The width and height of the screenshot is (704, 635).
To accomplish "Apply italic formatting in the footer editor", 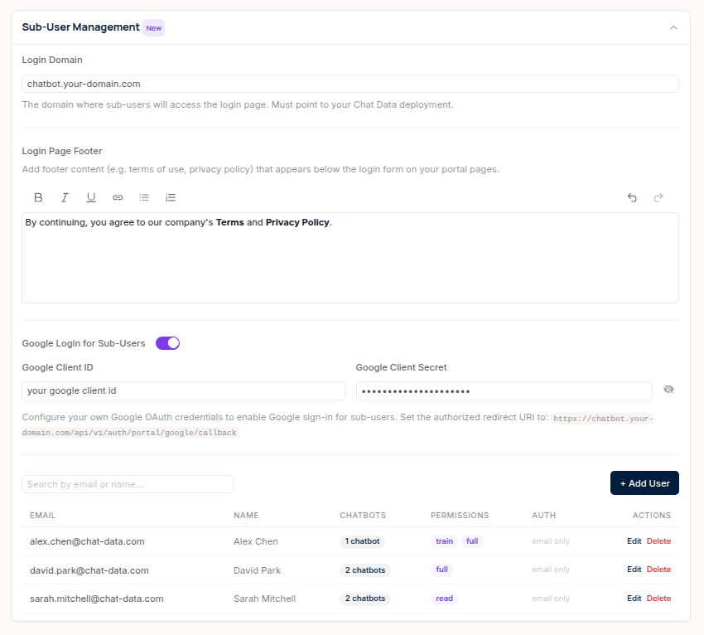I will click(65, 197).
